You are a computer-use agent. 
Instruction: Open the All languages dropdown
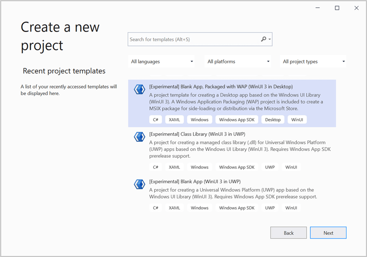click(161, 61)
